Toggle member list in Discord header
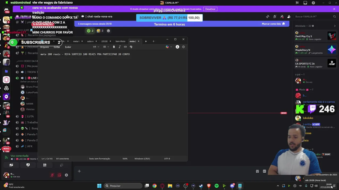Viewport: 339px width, 190px height. tap(289, 16)
